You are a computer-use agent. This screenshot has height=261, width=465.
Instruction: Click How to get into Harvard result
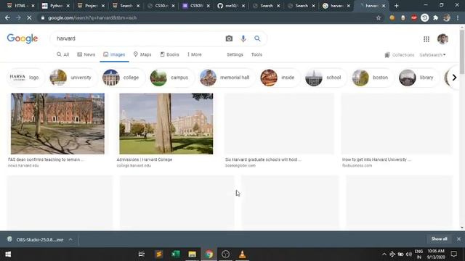point(397,124)
